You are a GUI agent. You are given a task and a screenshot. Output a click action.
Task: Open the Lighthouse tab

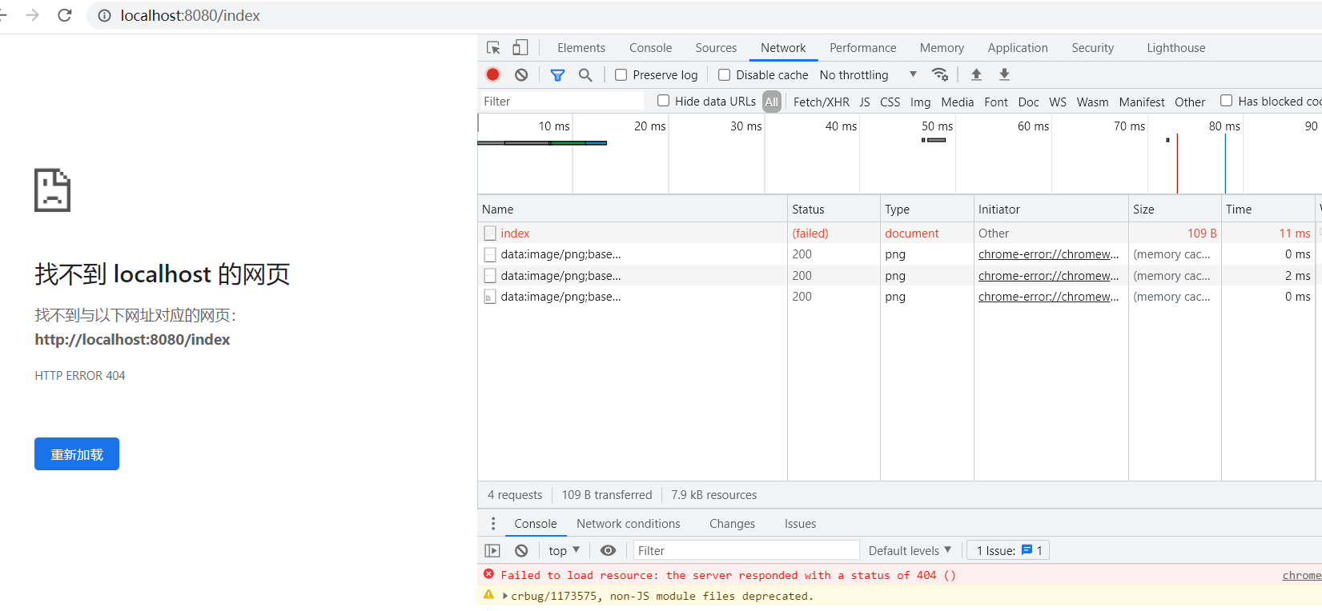(1175, 48)
